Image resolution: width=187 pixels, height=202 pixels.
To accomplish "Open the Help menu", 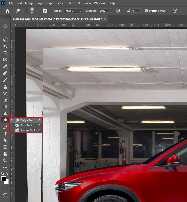I will point(112,3).
